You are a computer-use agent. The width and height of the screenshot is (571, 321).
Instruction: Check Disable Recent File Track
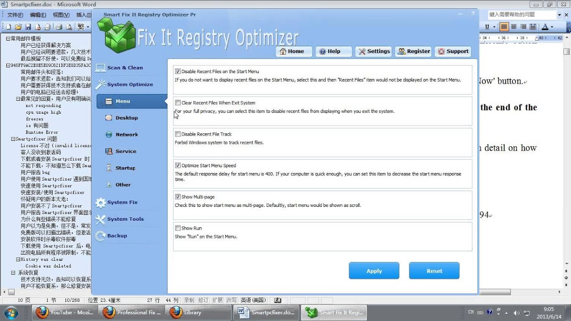point(178,134)
